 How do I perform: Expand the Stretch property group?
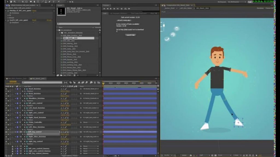[x=8, y=18]
